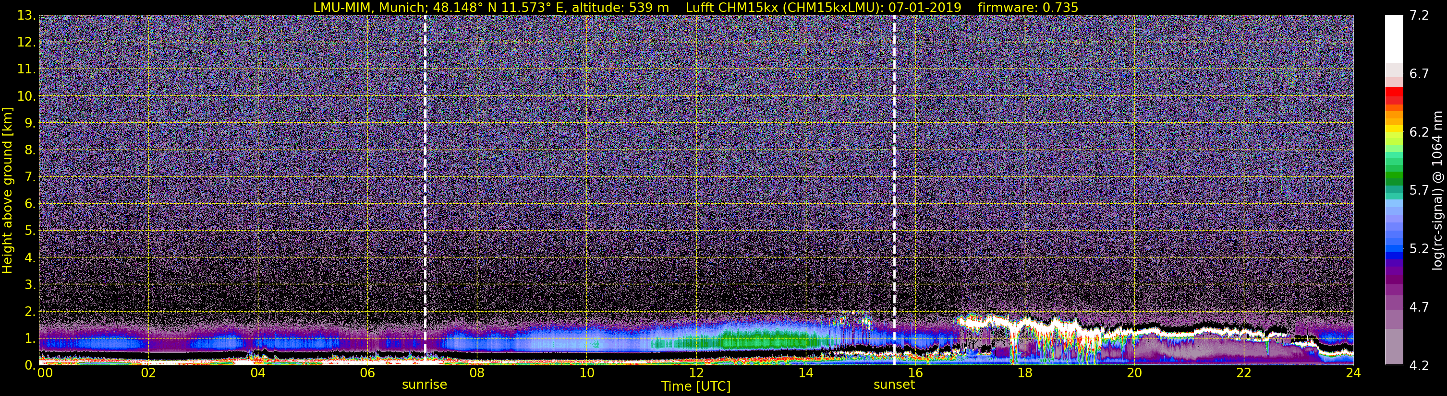Image resolution: width=1447 pixels, height=396 pixels.
Task: Click the '6.7' colorbar value
Action: 1419,74
